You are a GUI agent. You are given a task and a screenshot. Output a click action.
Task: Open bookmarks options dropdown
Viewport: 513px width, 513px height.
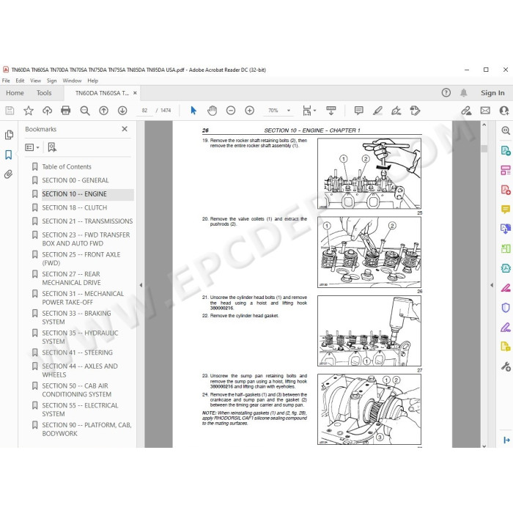[x=32, y=147]
